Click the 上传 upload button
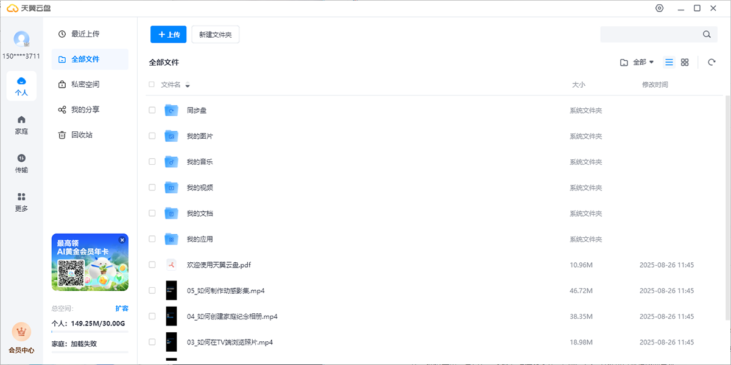Screen dimensions: 731x365 [x=168, y=34]
